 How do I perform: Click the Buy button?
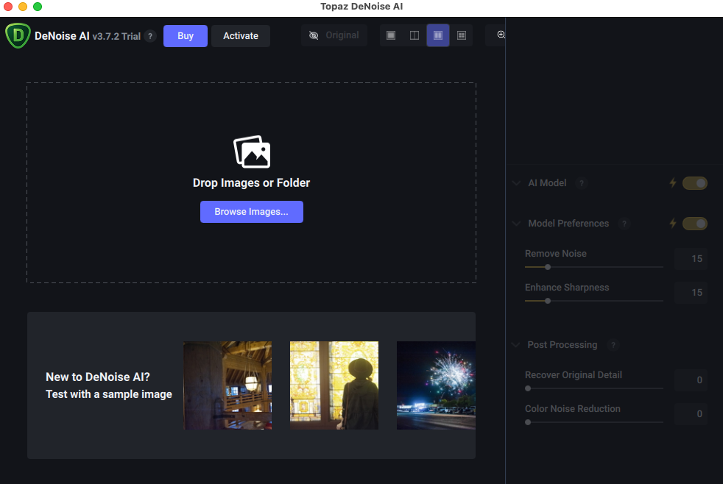coord(186,36)
